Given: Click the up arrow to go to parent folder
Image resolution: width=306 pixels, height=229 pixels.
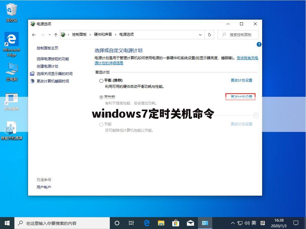Looking at the screenshot, I should (x=56, y=35).
